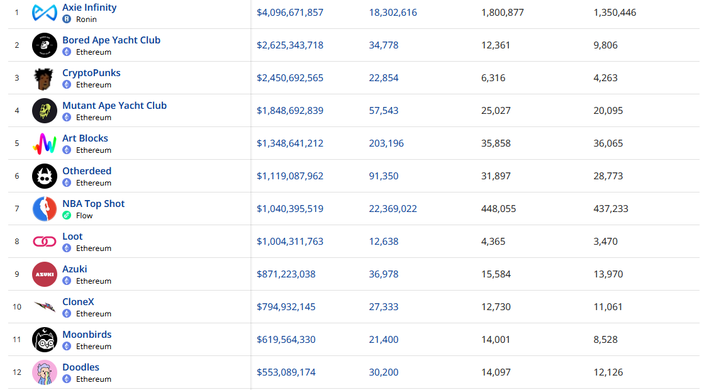Click Moonbirds transactions count 21,400
The height and width of the screenshot is (390, 709).
384,340
